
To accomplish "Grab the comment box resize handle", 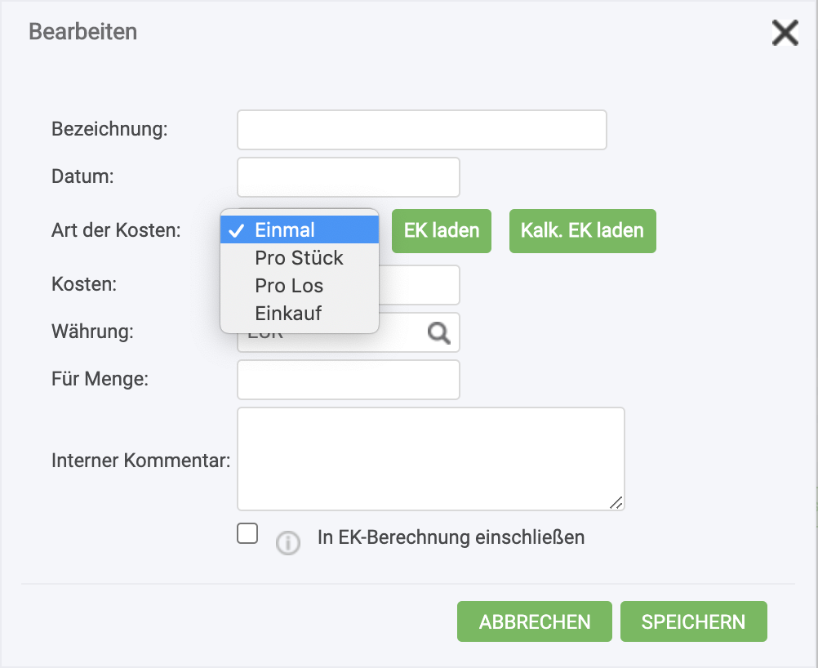I will [616, 503].
